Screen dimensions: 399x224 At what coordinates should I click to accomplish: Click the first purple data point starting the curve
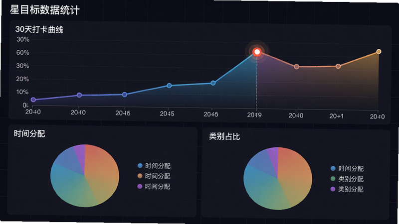point(33,100)
